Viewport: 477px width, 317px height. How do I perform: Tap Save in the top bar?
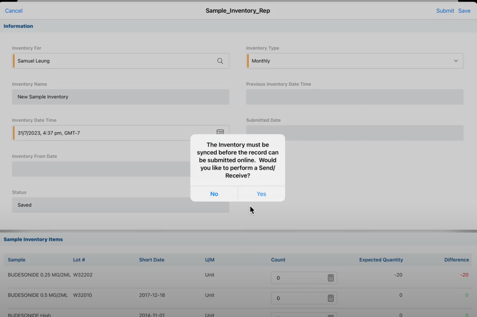coord(464,11)
